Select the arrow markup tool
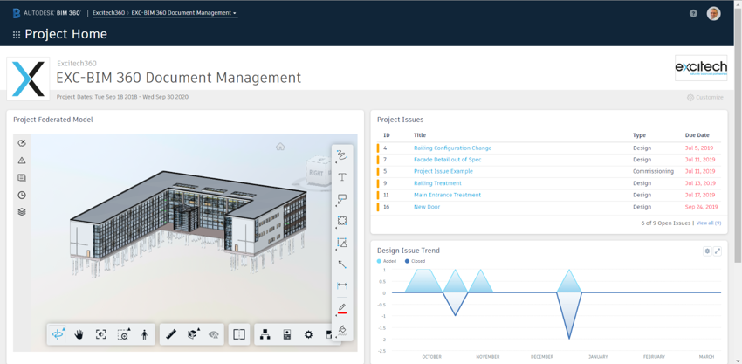Viewport: 742px width, 364px height. coord(342,264)
